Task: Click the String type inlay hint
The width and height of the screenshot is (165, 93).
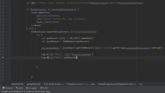Action: pos(62,38)
